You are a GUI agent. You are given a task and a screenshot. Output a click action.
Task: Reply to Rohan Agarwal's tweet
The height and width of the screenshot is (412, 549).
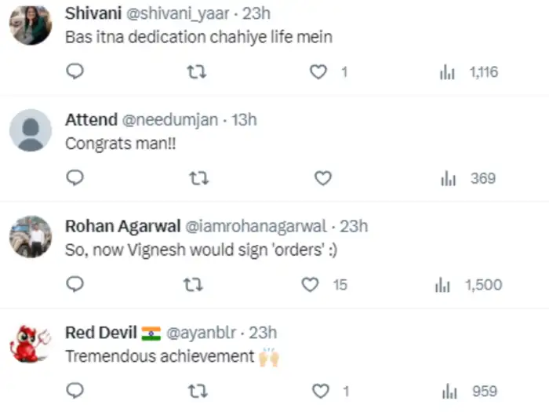click(75, 285)
